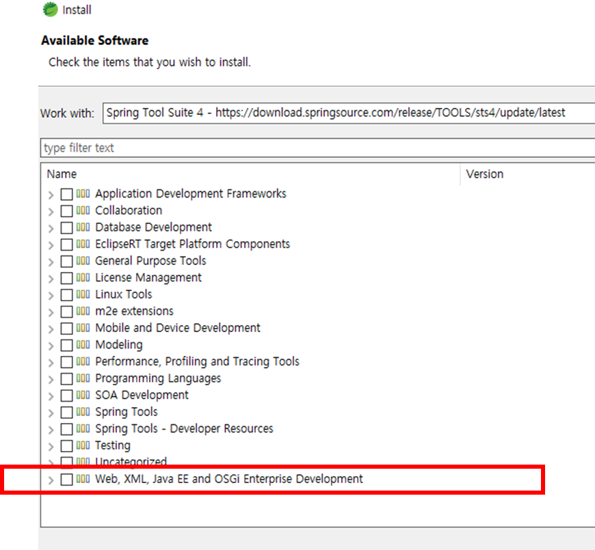Click the Version column header
595x550 pixels.
(528, 174)
